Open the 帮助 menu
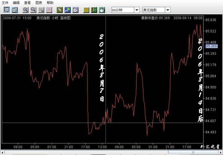Image resolution: width=223 pixels, height=155 pixels. point(50,3)
